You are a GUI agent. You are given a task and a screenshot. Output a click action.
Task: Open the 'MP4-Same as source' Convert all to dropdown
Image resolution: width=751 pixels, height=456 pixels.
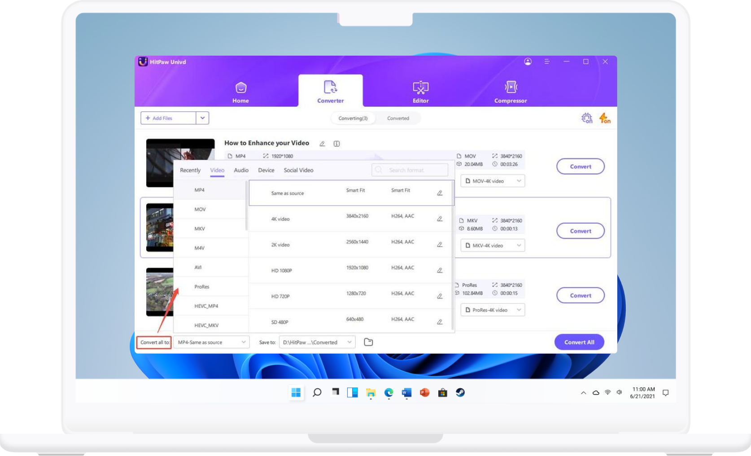point(211,342)
